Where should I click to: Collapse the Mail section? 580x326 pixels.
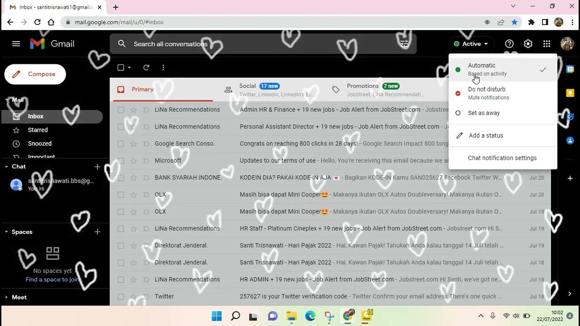[x=6, y=100]
